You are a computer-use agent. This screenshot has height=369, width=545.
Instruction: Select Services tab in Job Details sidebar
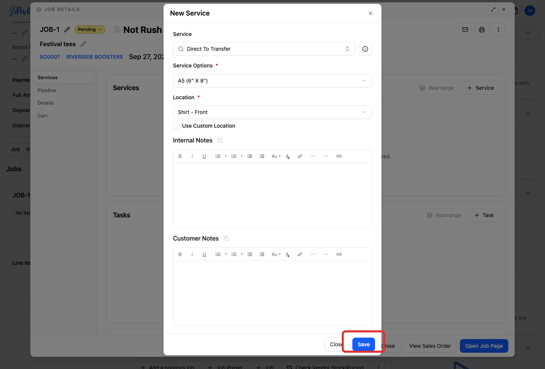point(64,78)
